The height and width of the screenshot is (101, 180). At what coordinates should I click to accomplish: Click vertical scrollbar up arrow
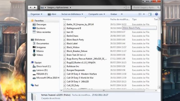click(159, 19)
